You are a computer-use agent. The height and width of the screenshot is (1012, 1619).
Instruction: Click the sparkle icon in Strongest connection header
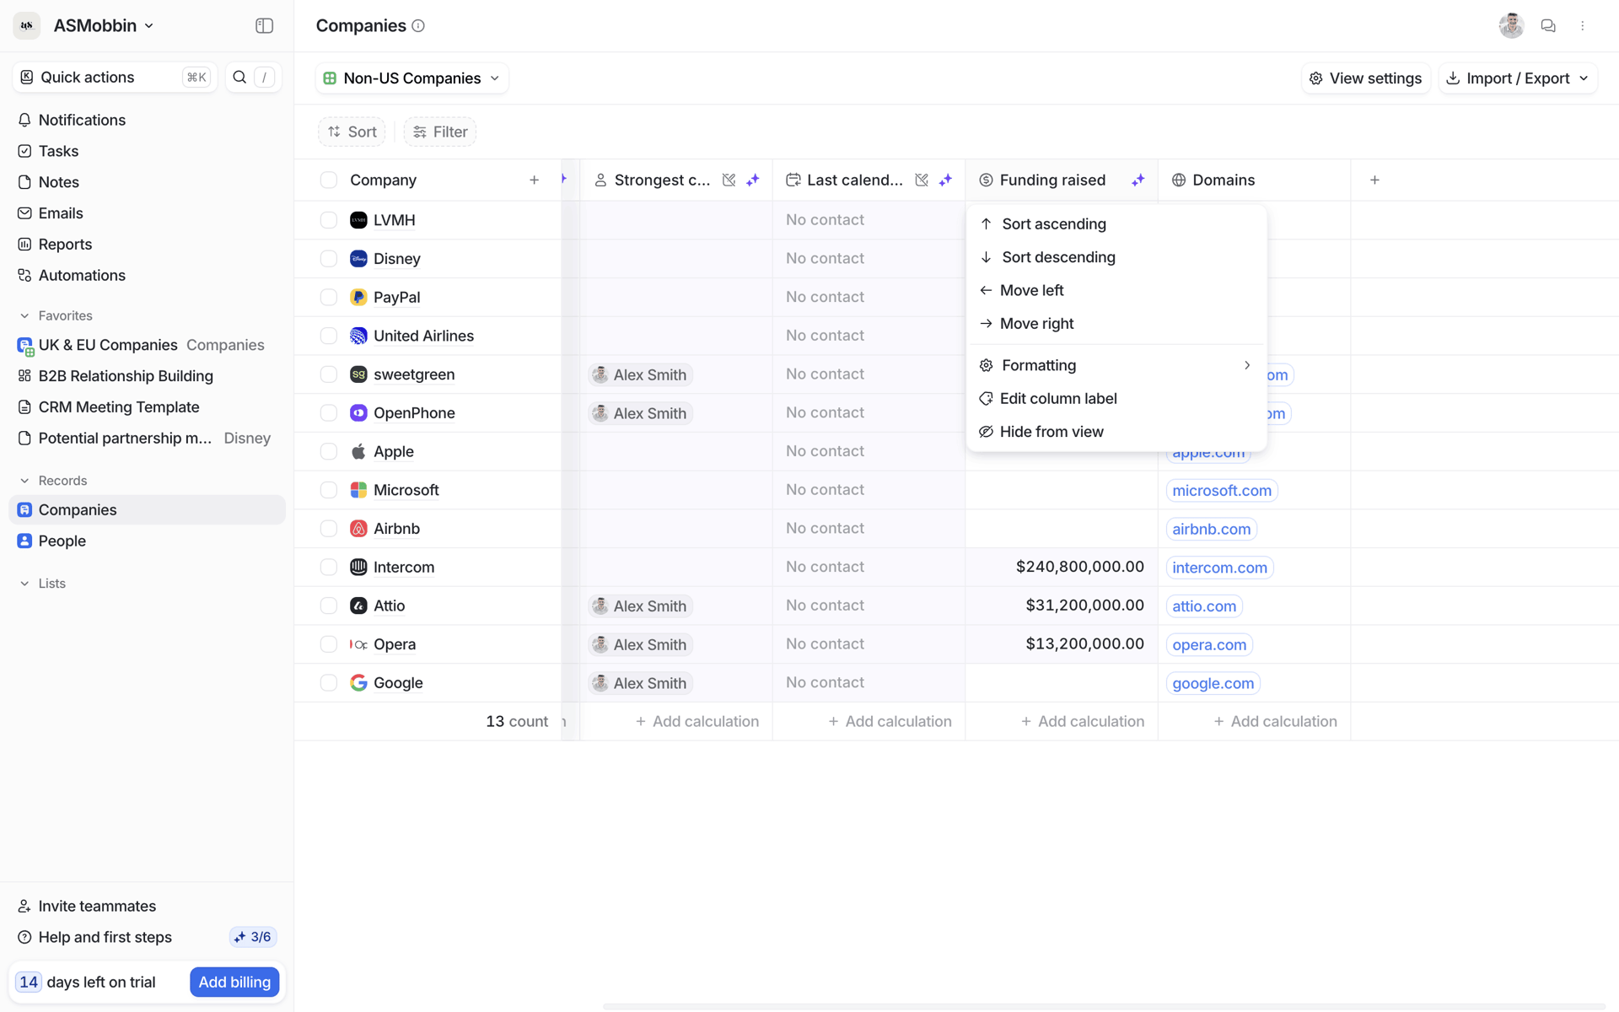(753, 180)
